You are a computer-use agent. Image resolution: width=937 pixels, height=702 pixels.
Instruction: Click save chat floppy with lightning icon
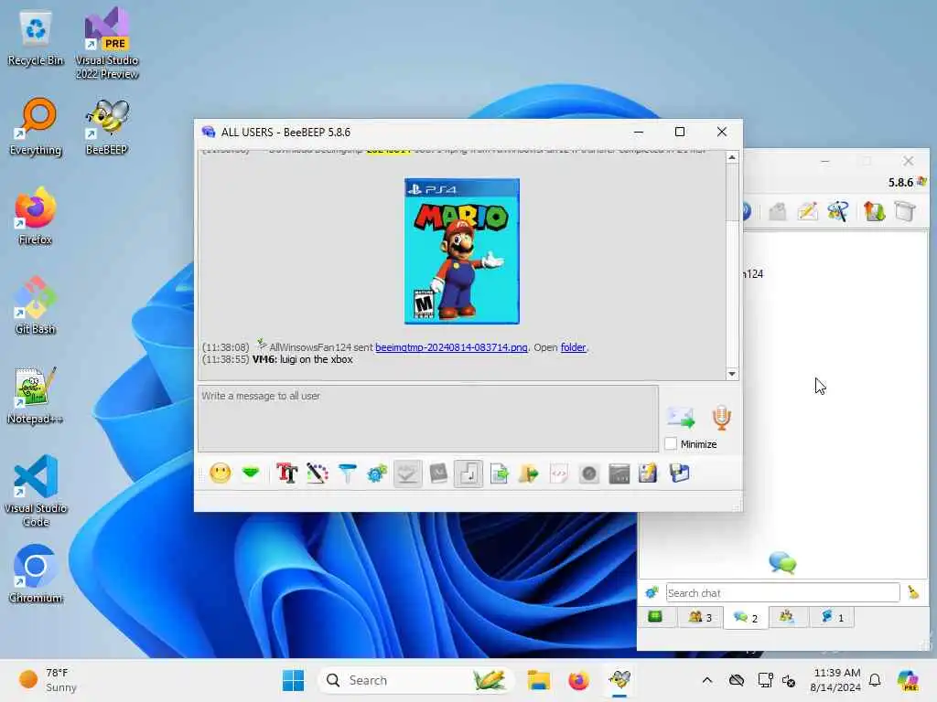coord(648,473)
